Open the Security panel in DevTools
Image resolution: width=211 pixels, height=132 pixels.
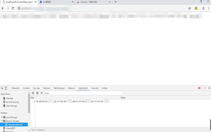pos(95,88)
